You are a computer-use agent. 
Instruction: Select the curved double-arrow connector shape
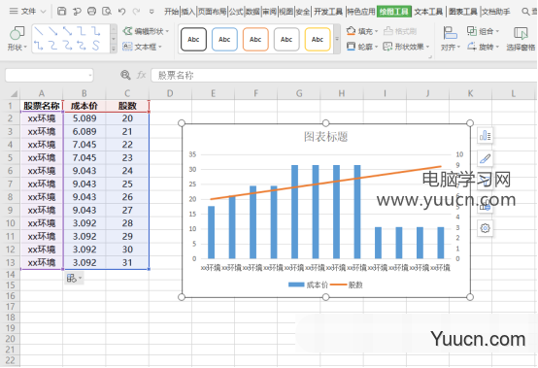click(x=82, y=46)
